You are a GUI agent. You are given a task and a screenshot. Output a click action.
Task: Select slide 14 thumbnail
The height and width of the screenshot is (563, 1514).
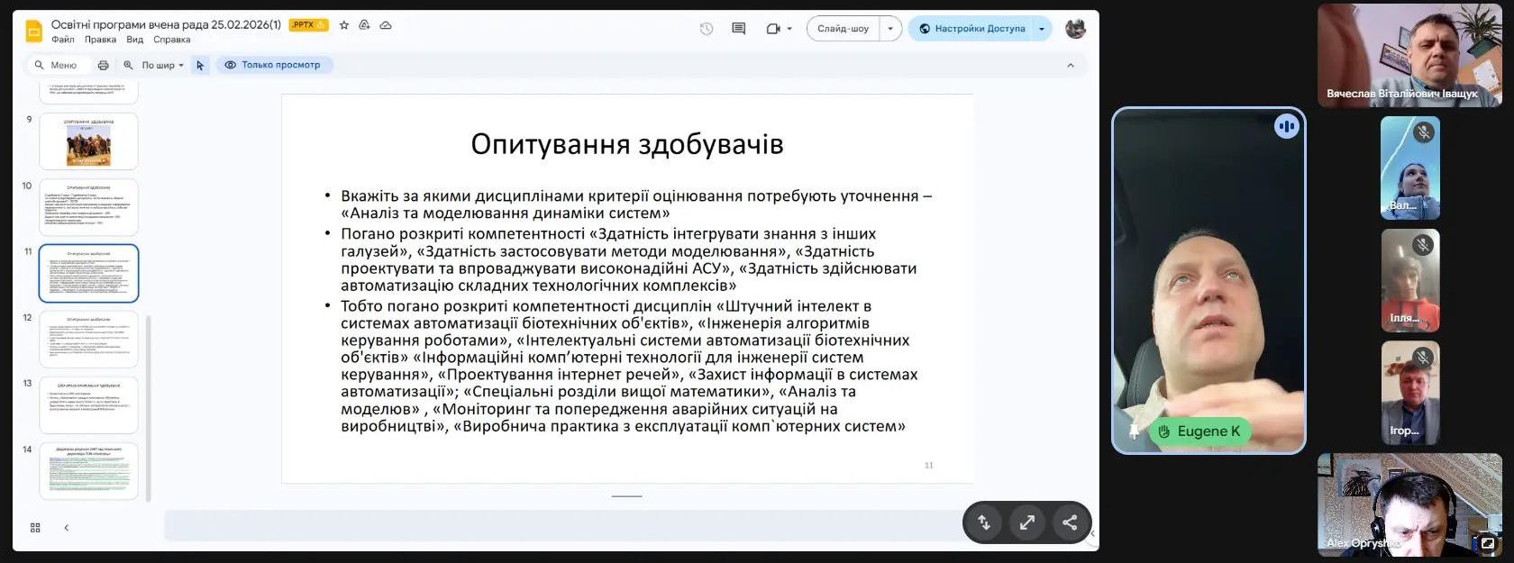pyautogui.click(x=88, y=470)
